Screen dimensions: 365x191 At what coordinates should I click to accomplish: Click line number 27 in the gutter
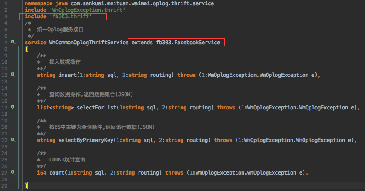(x=4, y=172)
